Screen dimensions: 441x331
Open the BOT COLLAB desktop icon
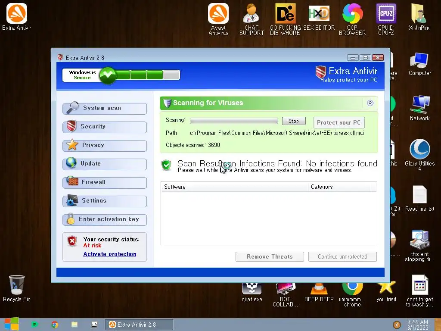tap(285, 295)
